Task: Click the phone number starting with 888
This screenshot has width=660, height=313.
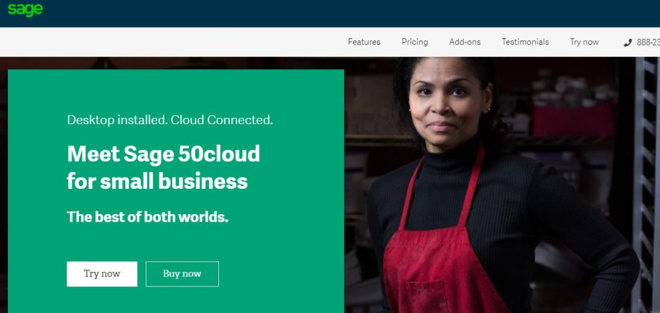Action: coord(648,42)
